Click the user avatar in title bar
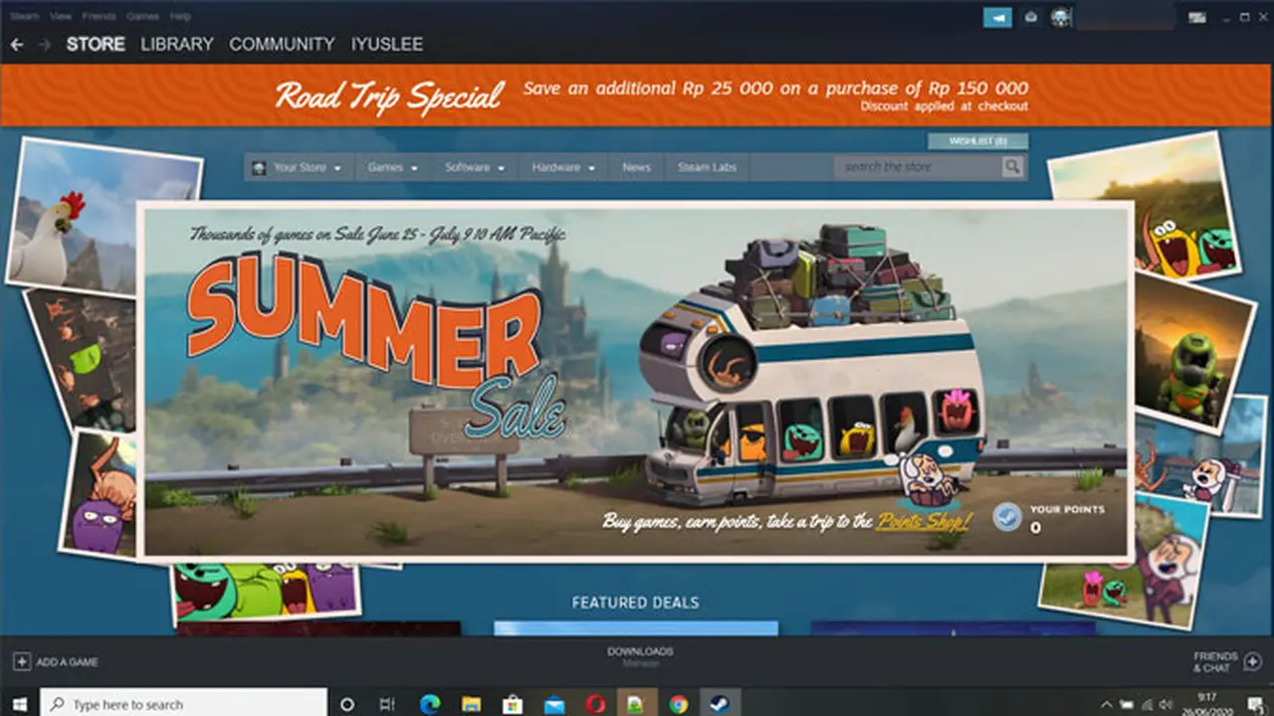Viewport: 1274px width, 716px height. [x=1061, y=17]
